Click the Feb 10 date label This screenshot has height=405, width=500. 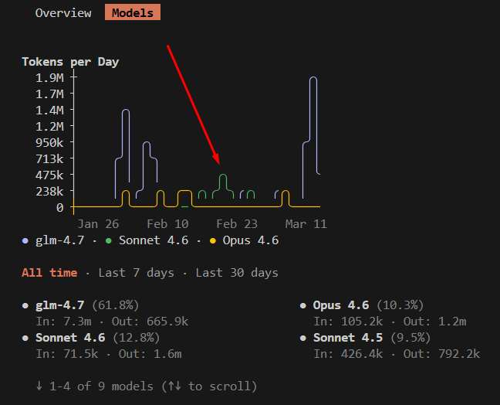pyautogui.click(x=167, y=224)
